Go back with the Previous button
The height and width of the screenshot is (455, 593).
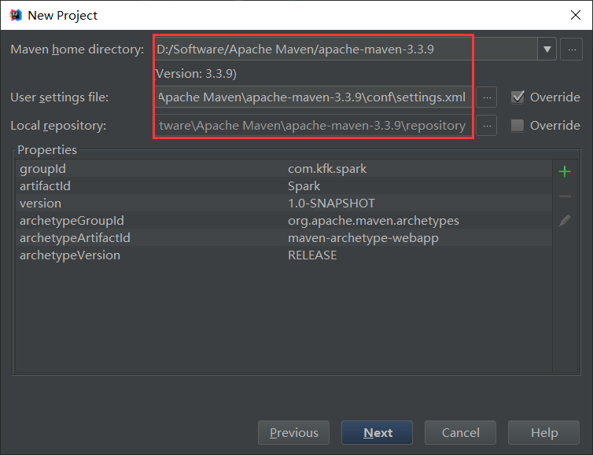tap(293, 433)
